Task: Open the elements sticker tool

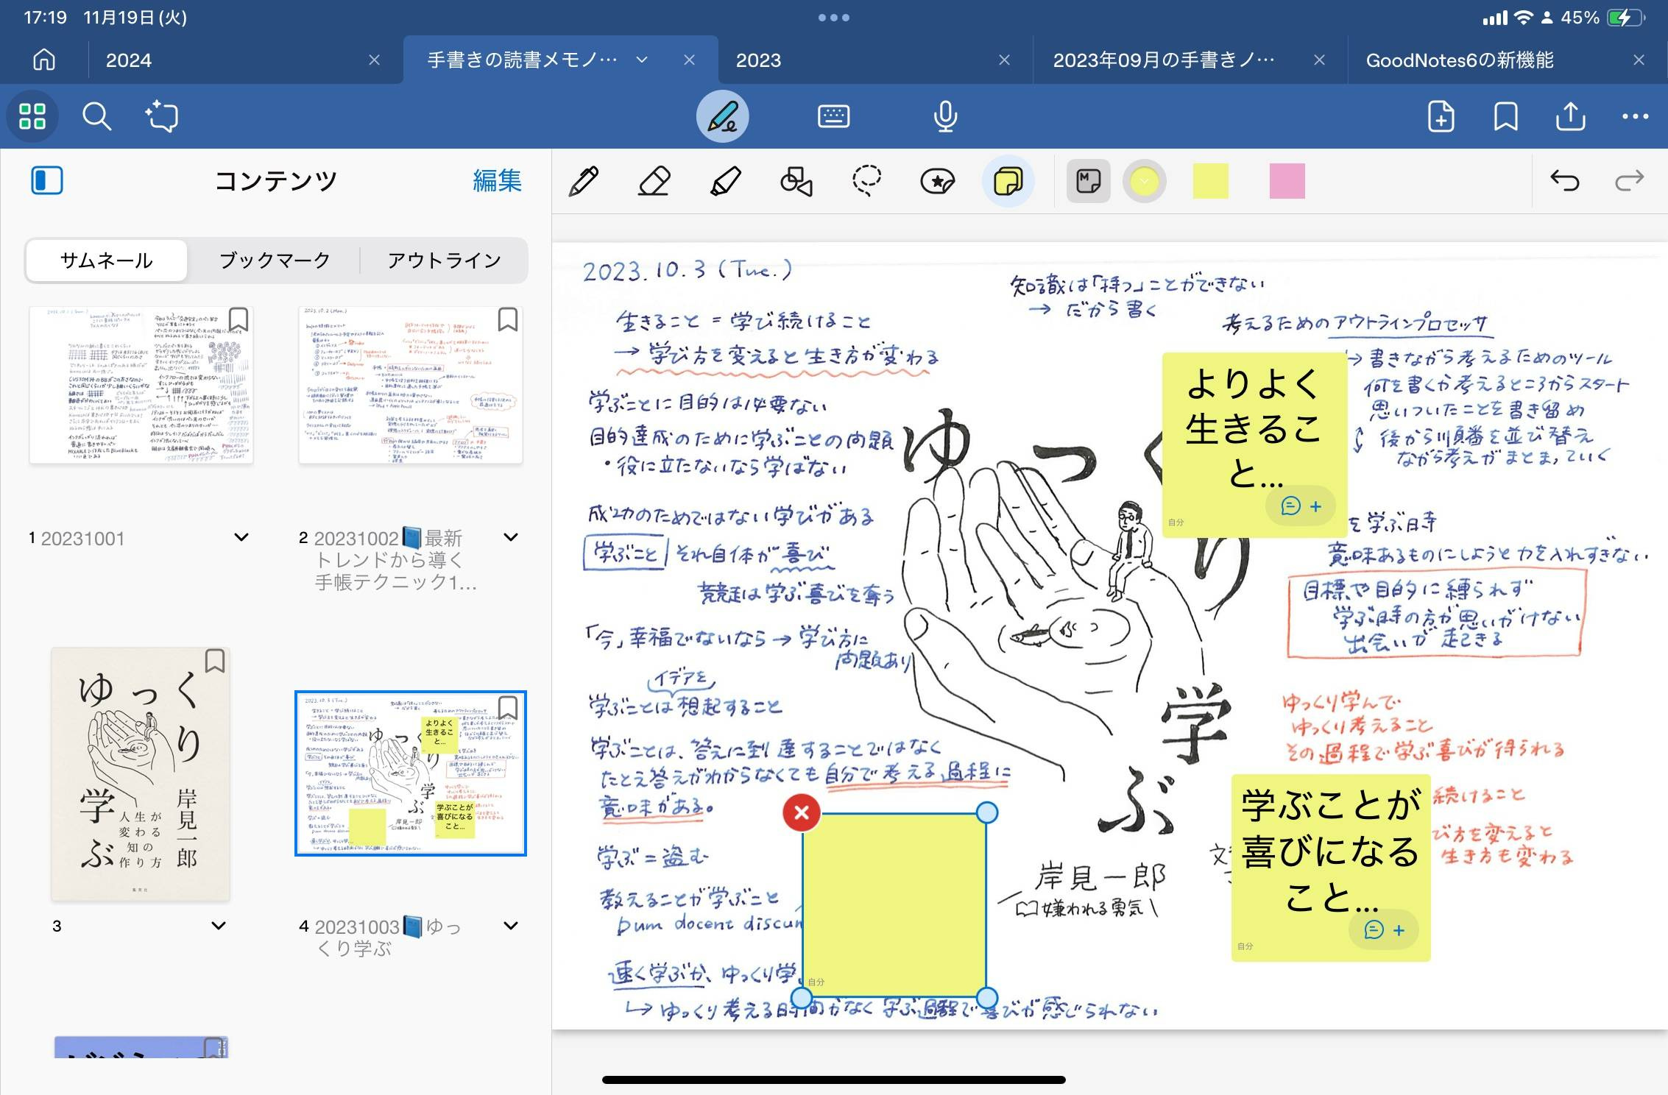Action: coord(937,181)
